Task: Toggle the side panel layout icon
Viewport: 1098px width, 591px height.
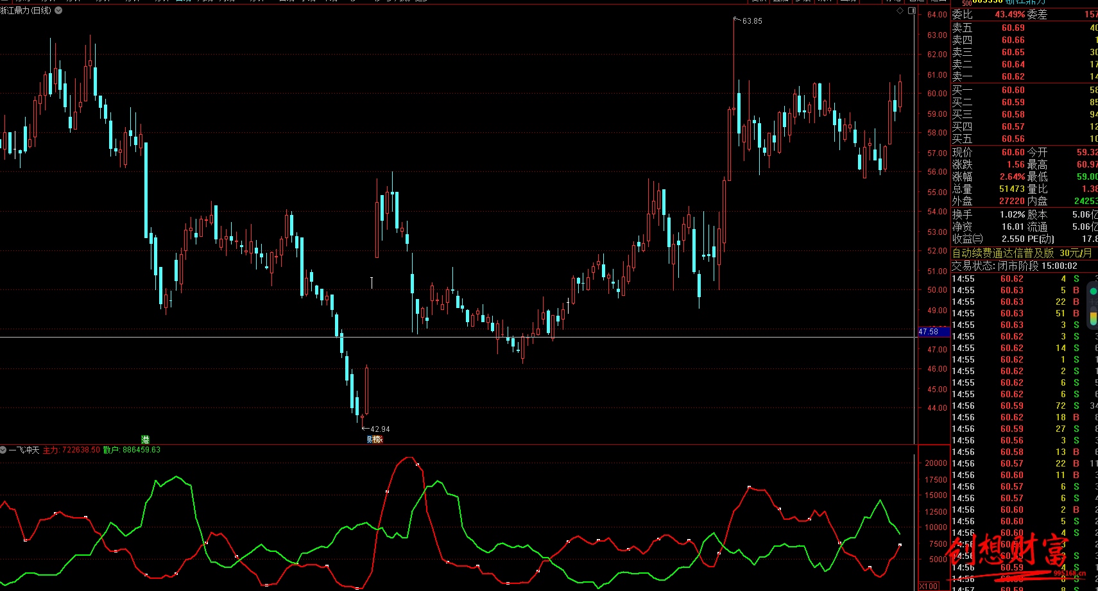Action: click(x=911, y=11)
